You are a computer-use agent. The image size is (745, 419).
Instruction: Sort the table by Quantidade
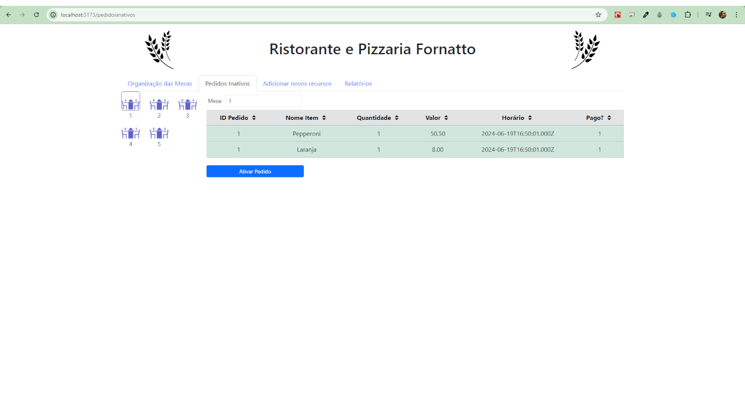click(x=378, y=118)
